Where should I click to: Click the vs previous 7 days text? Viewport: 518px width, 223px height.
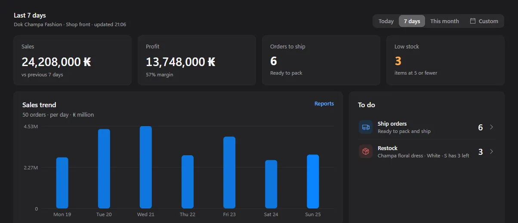(42, 75)
